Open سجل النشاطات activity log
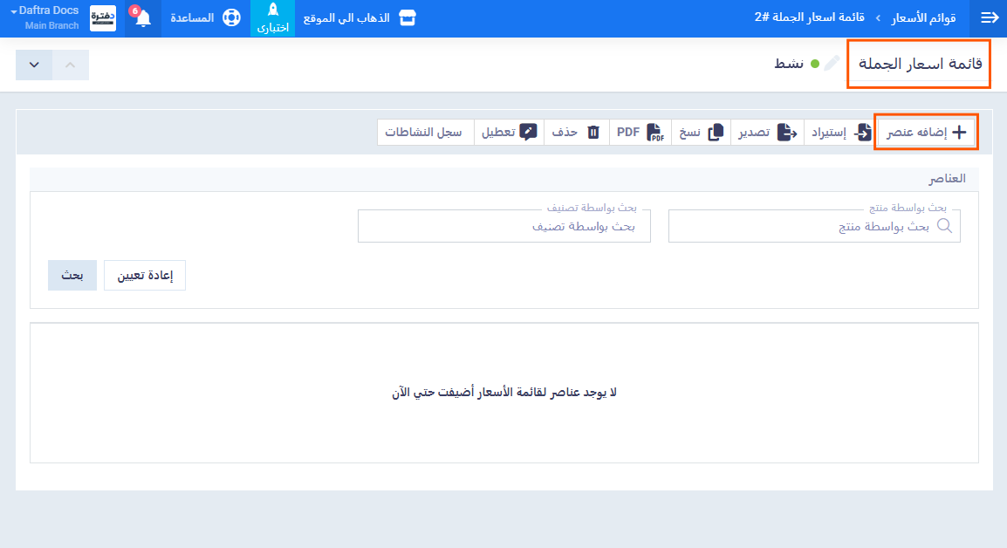 pos(424,133)
